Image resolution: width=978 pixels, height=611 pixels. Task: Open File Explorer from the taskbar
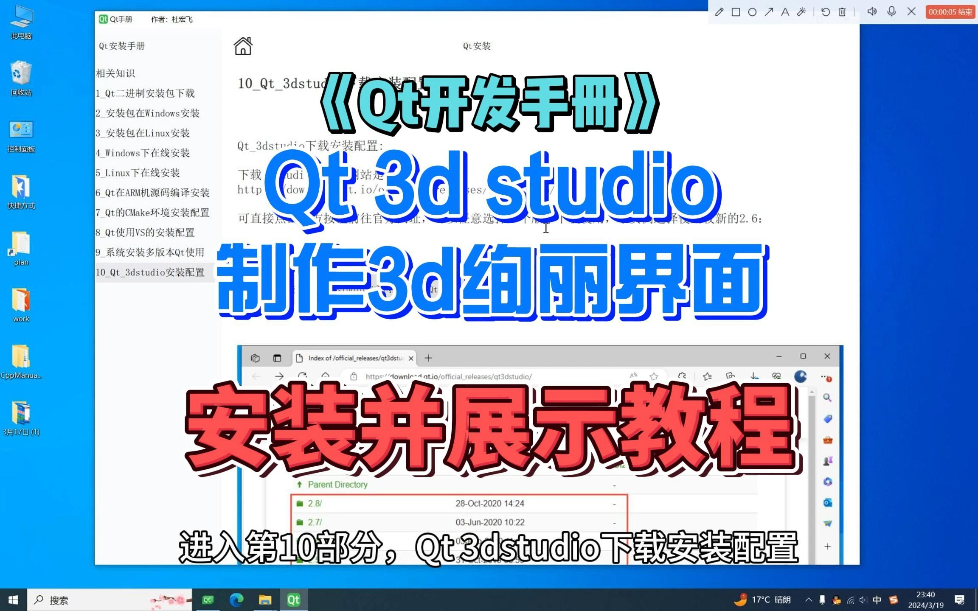[265, 600]
